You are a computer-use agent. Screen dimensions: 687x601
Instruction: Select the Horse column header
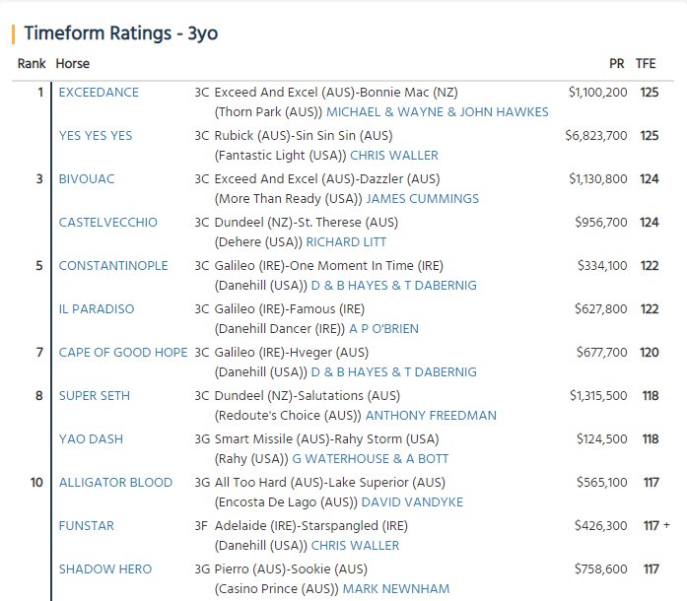coord(73,64)
